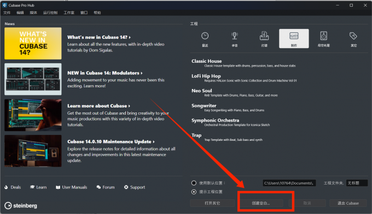
Task: Click the Learn more about Cubase description
Action: point(118,119)
